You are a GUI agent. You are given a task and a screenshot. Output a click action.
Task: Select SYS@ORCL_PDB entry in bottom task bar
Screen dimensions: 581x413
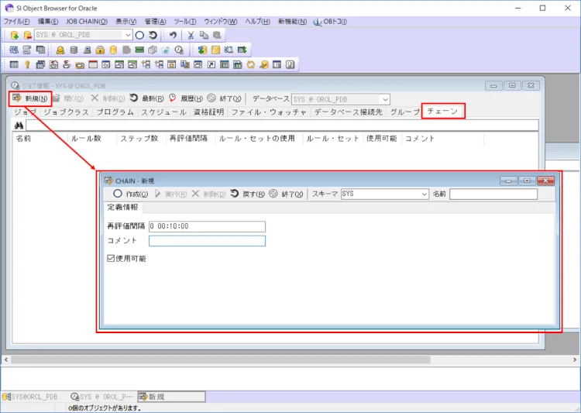tap(30, 397)
